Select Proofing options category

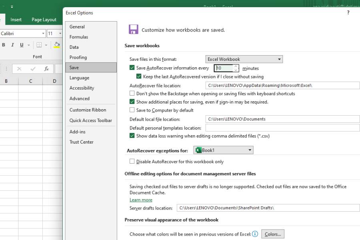tap(91, 57)
